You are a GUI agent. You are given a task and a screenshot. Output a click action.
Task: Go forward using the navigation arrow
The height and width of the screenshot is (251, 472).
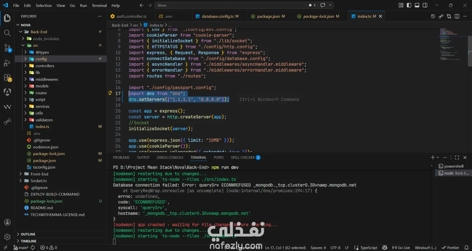[150, 5]
